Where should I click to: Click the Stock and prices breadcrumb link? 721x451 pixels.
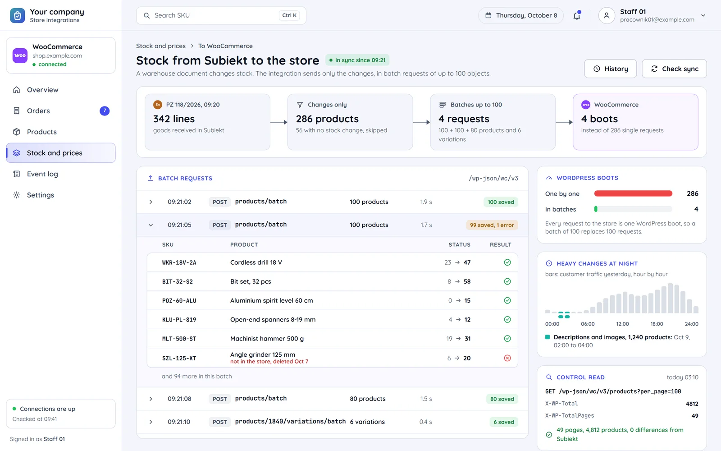(x=161, y=46)
